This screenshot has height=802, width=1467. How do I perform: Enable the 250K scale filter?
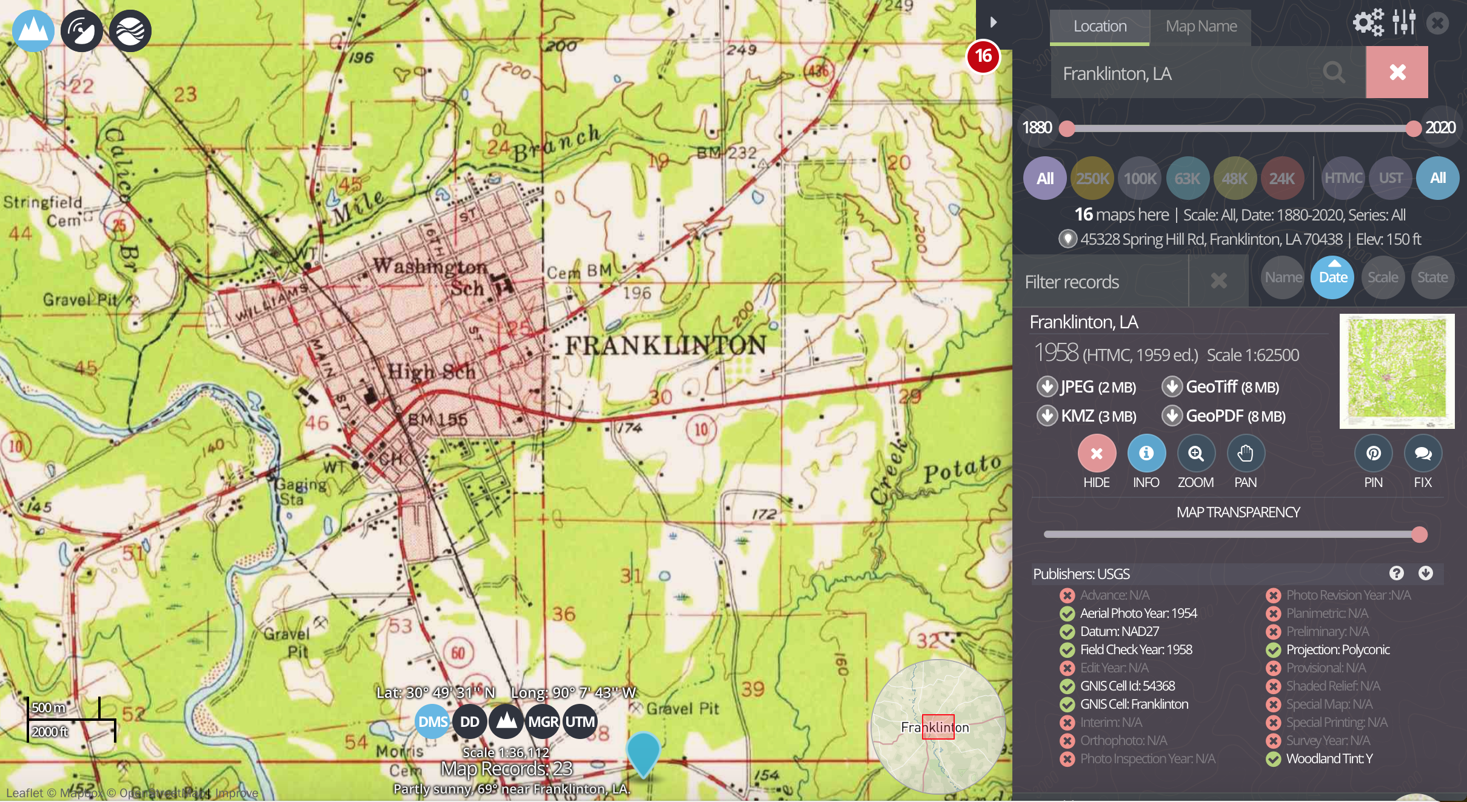[1091, 177]
